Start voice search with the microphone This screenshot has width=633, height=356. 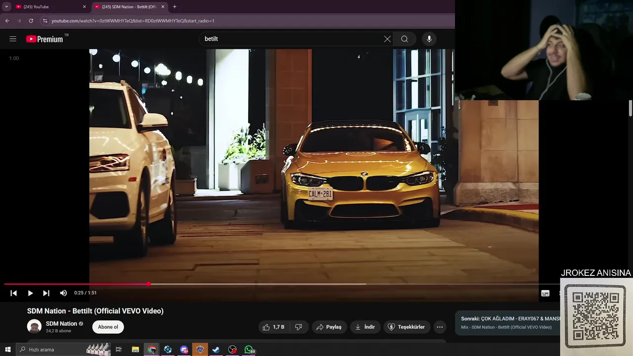429,39
